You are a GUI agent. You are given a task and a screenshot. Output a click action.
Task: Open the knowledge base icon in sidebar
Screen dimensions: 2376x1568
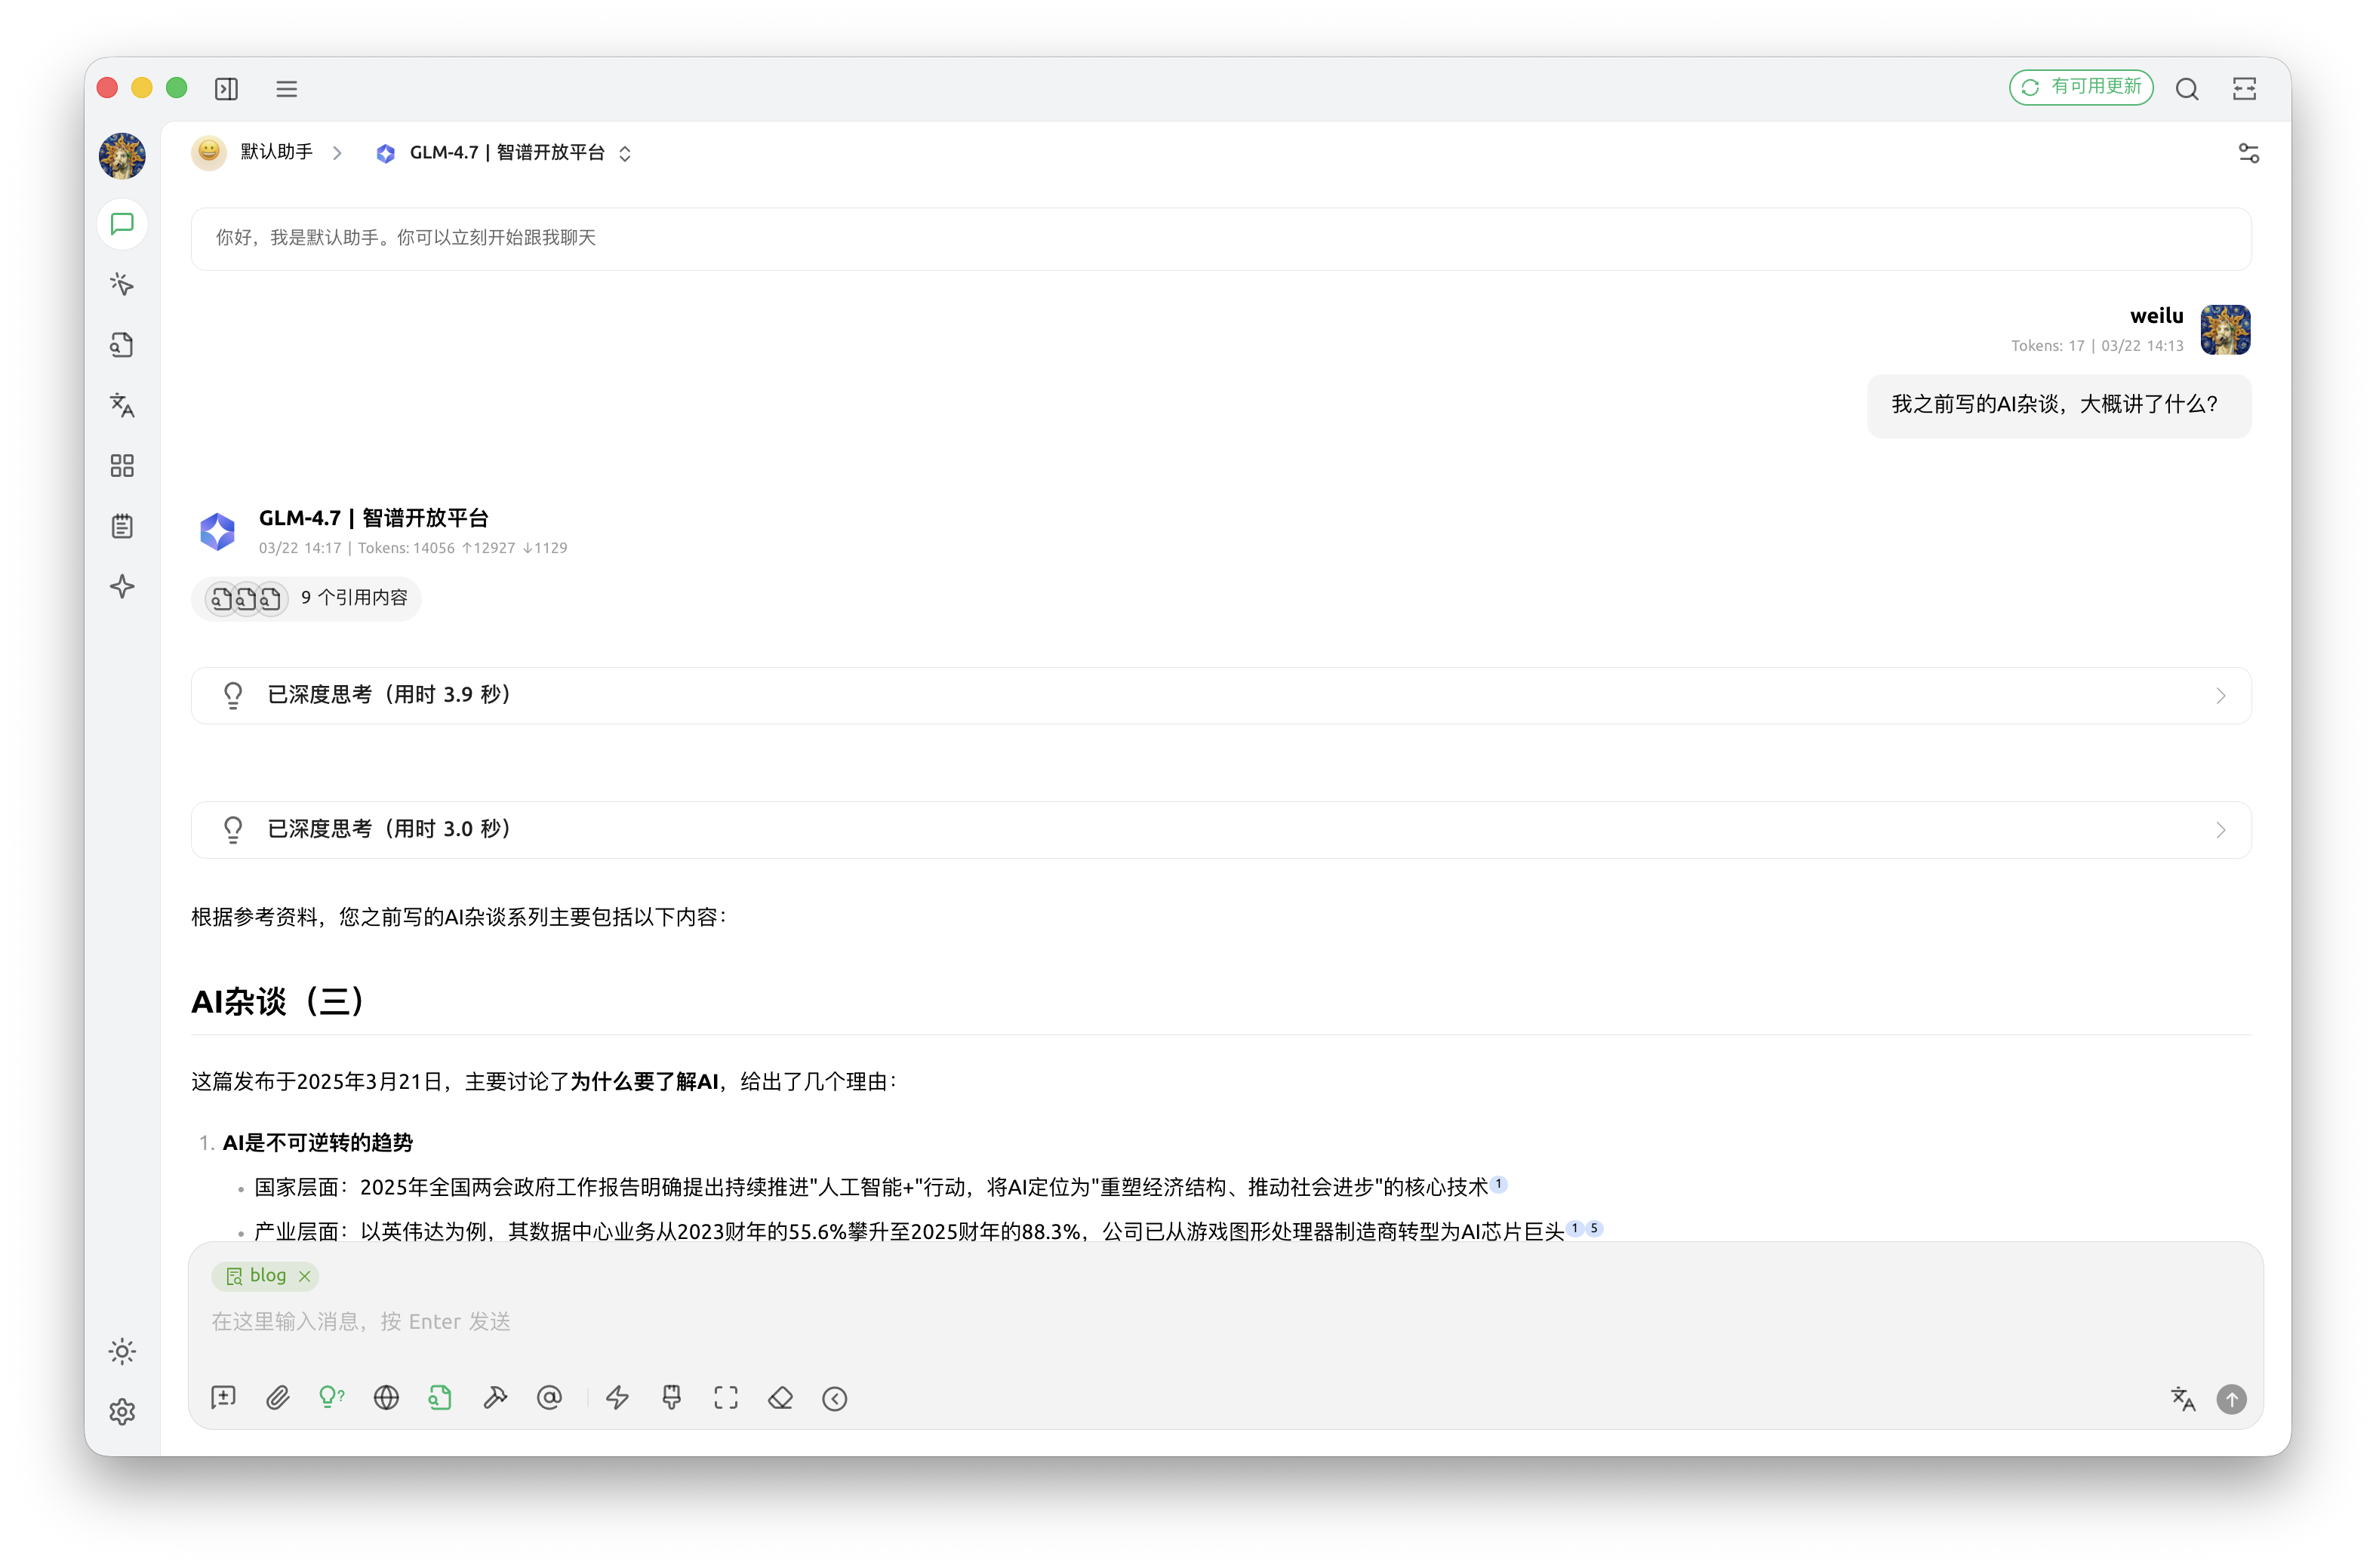tap(122, 345)
